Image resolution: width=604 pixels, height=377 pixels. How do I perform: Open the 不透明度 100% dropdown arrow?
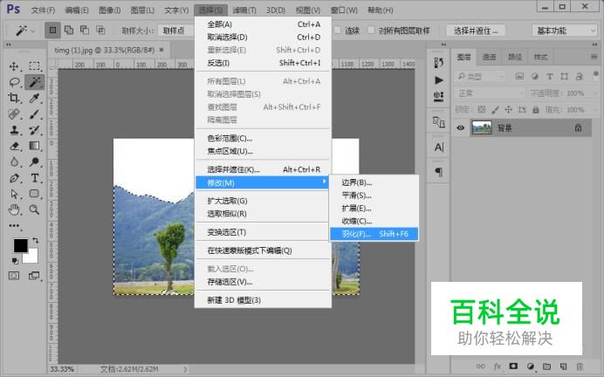click(x=594, y=93)
